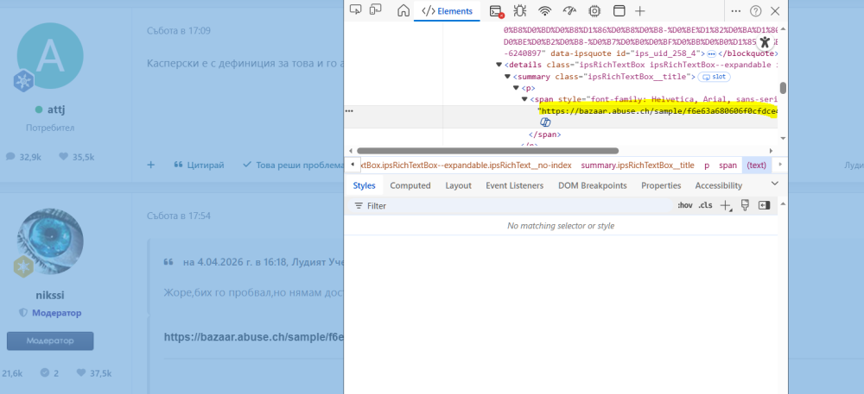Click the accessibility tree view figure icon
Image resolution: width=864 pixels, height=394 pixels.
tap(765, 42)
